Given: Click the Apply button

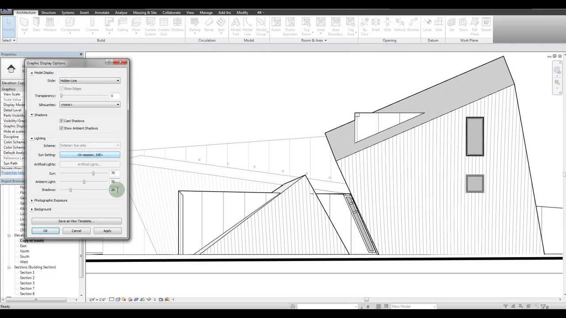Looking at the screenshot, I should [x=107, y=231].
